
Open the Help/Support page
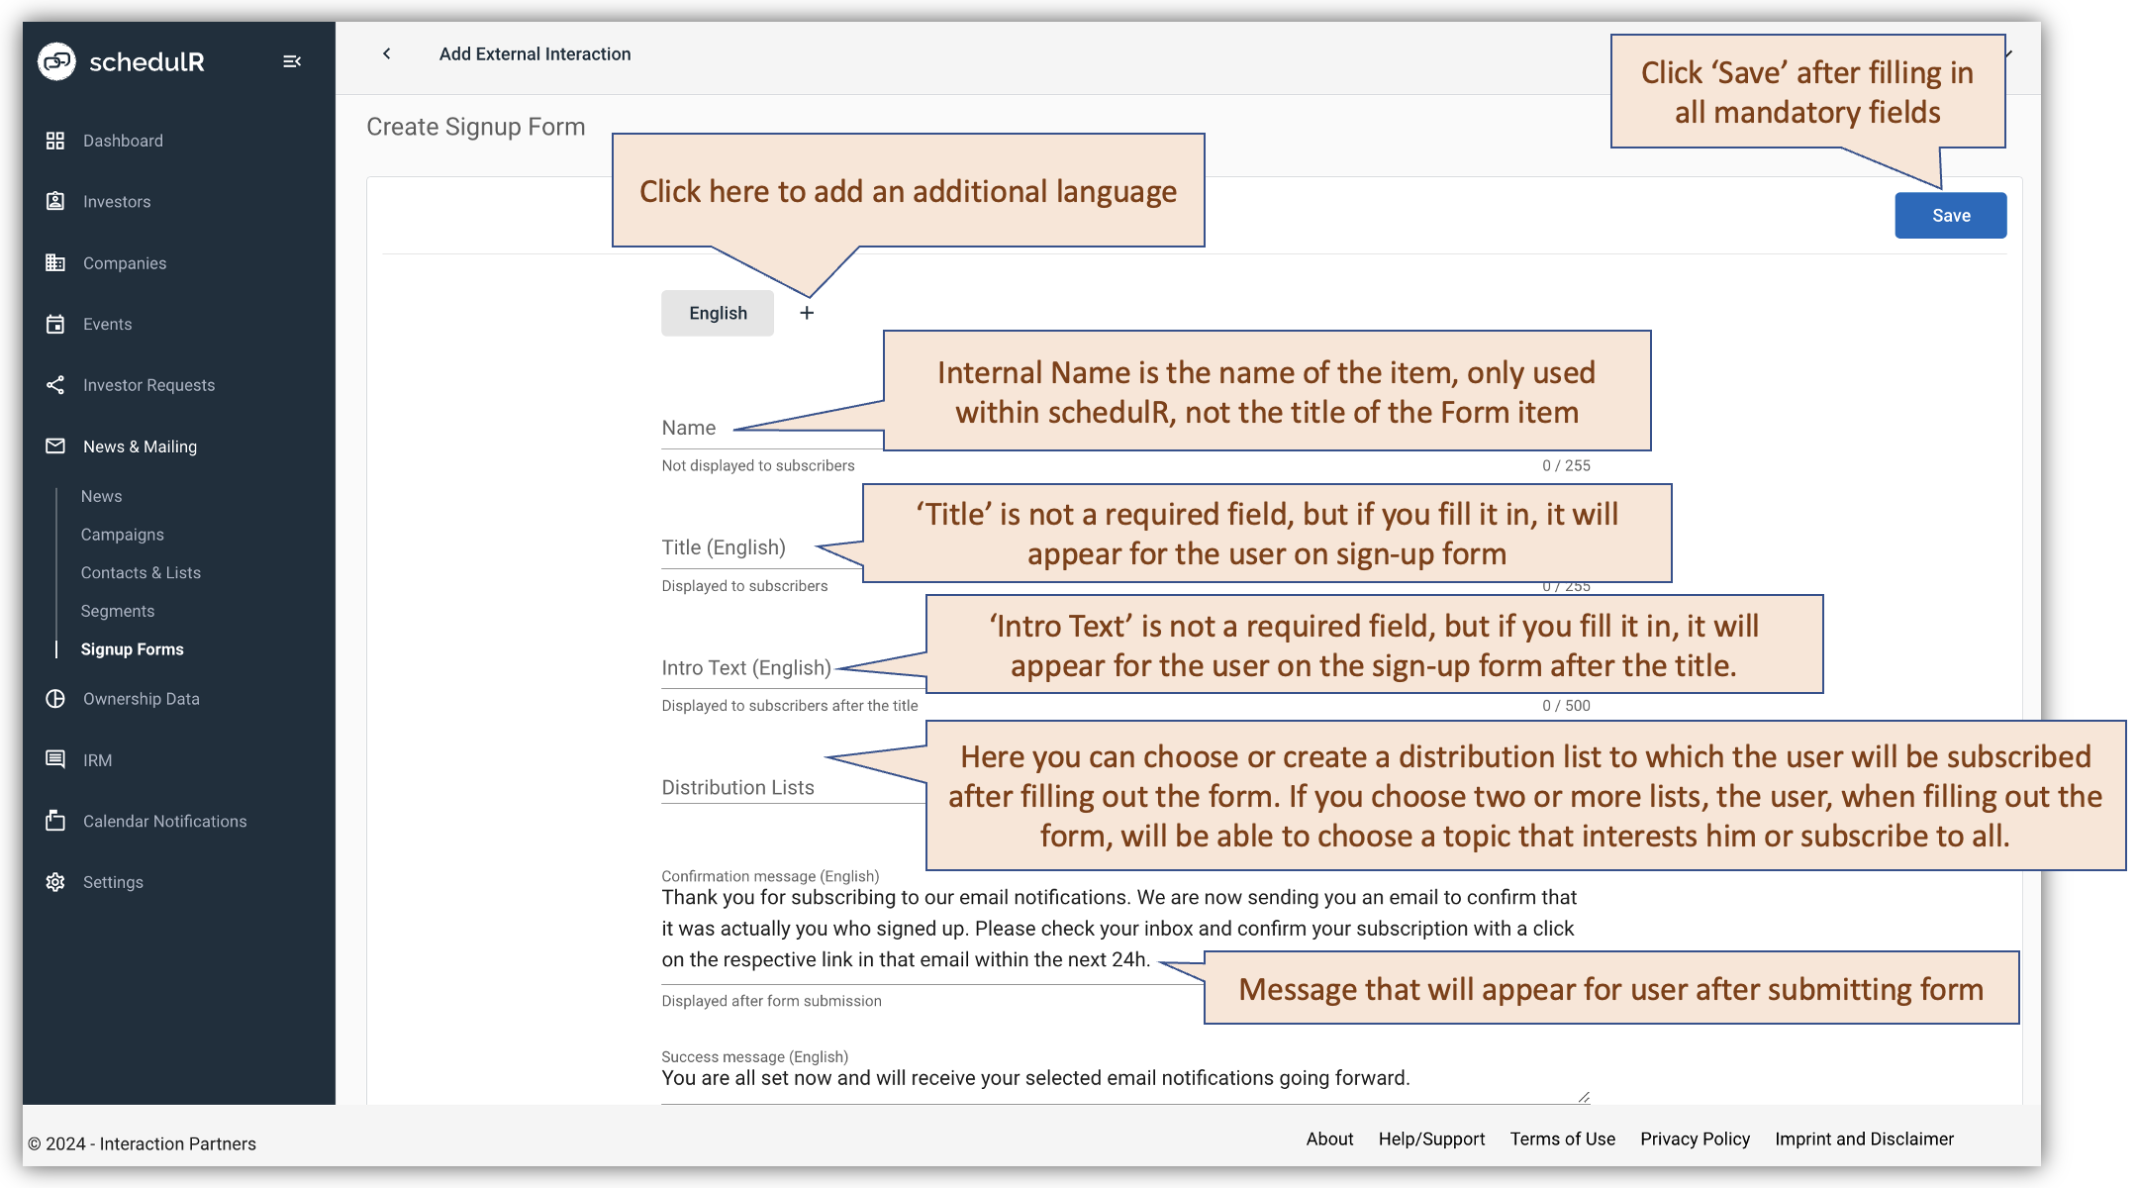[x=1432, y=1138]
